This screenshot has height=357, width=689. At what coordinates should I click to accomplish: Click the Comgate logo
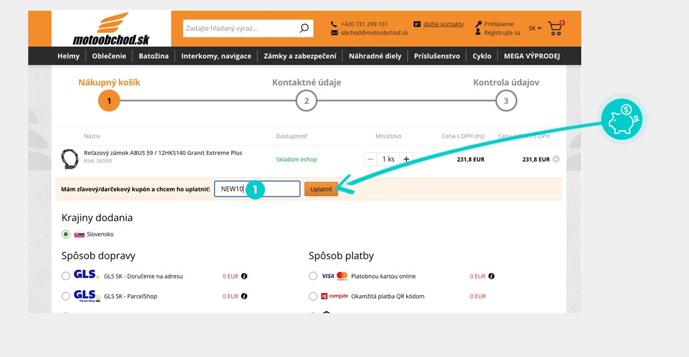tap(334, 296)
